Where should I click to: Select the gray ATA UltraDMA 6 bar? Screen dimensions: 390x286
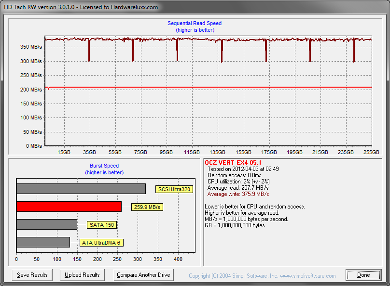43,242
